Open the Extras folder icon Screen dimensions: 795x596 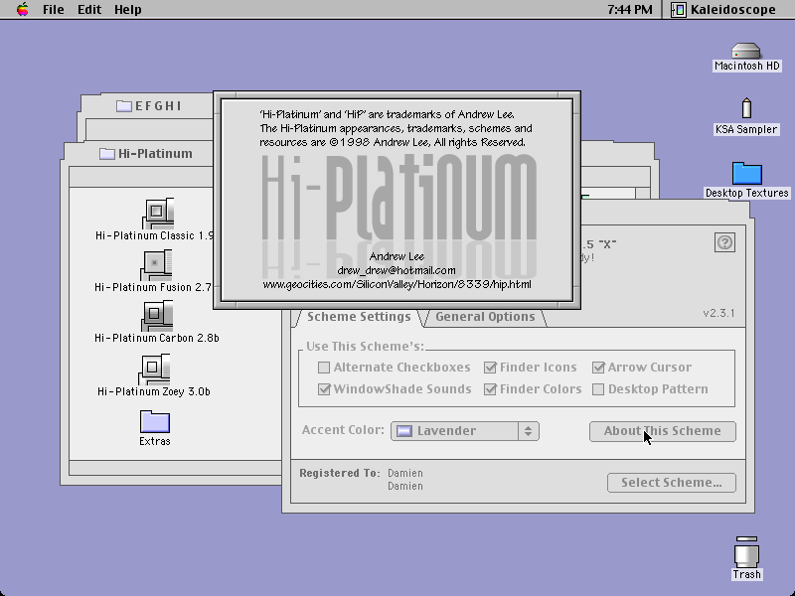pyautogui.click(x=155, y=421)
